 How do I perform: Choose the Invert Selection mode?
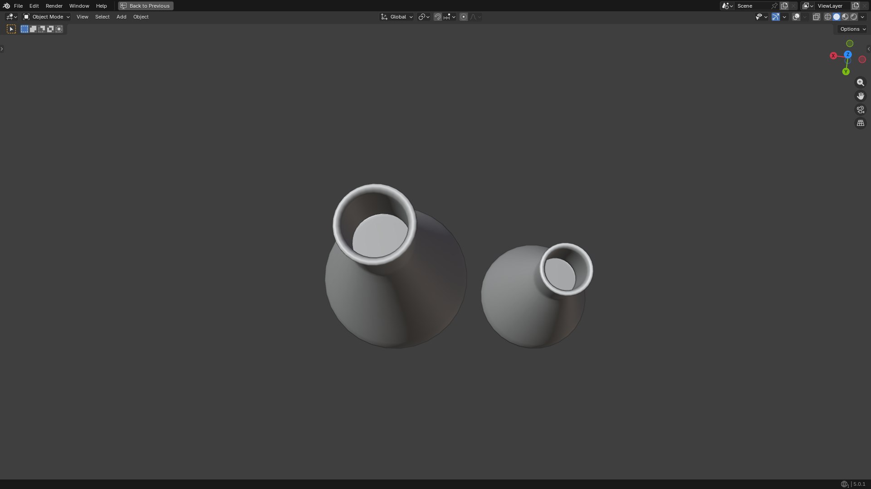click(x=50, y=29)
